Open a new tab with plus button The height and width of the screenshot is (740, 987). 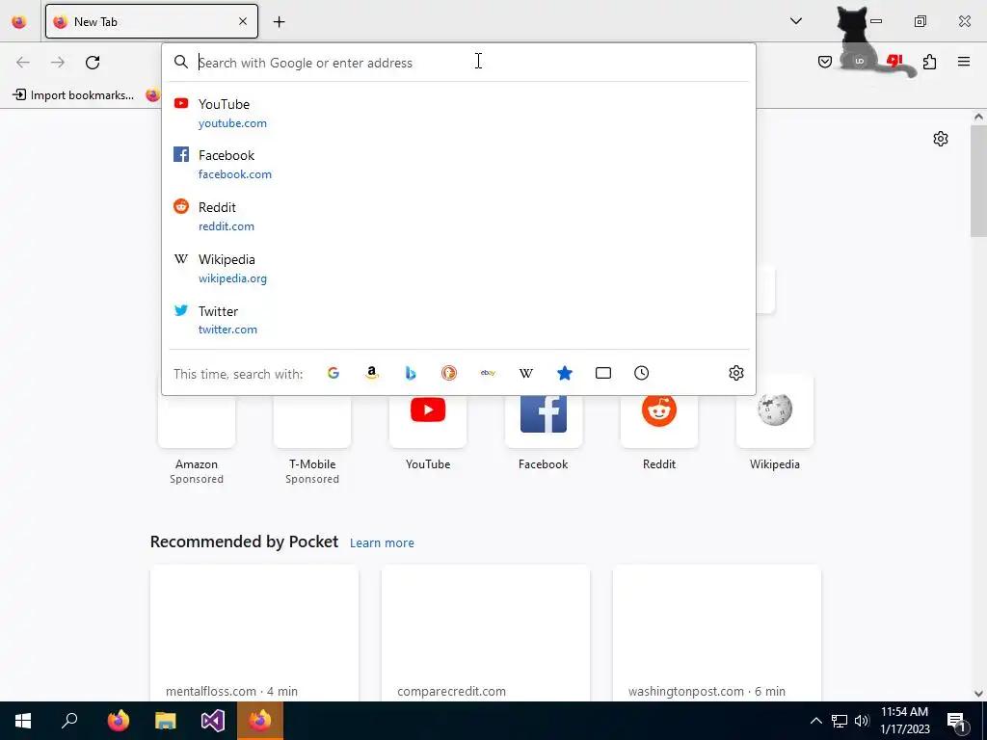[279, 22]
